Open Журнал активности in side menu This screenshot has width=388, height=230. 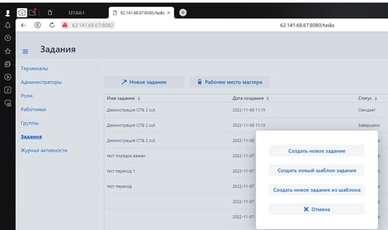tap(44, 150)
